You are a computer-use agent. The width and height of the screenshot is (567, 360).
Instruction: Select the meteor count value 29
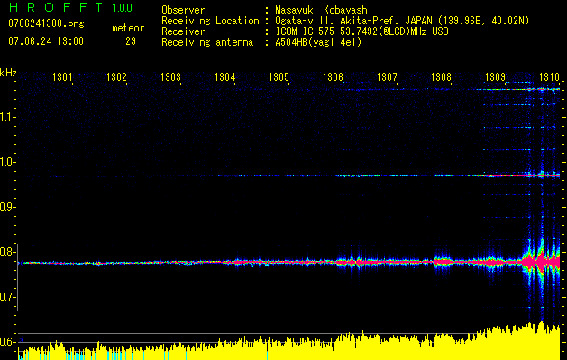[131, 41]
